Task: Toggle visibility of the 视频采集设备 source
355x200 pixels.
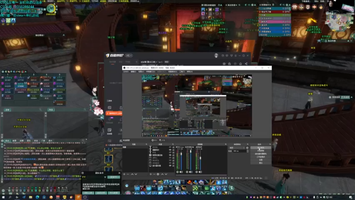Action: tap(170, 155)
